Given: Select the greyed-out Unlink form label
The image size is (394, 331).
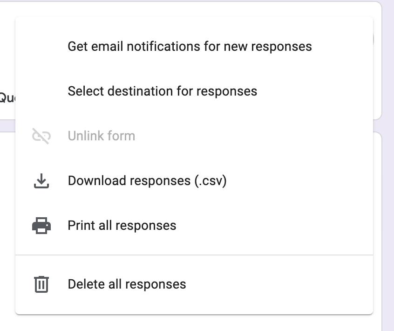Looking at the screenshot, I should (101, 136).
